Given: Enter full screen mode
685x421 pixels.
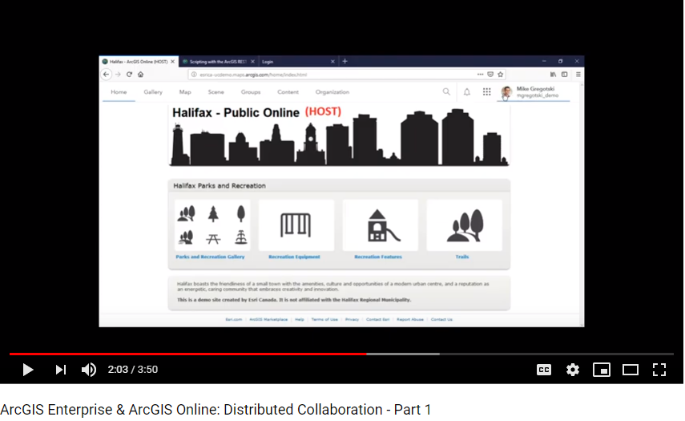Looking at the screenshot, I should pyautogui.click(x=659, y=370).
